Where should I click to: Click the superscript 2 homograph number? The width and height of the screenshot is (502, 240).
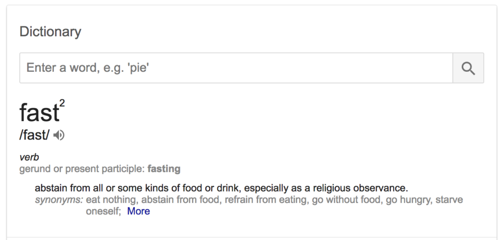click(62, 104)
